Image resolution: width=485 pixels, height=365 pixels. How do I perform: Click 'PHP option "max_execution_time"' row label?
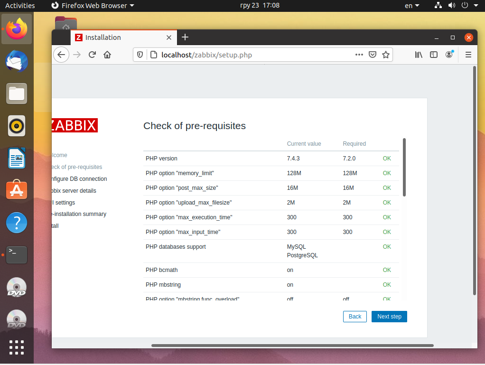[189, 217]
